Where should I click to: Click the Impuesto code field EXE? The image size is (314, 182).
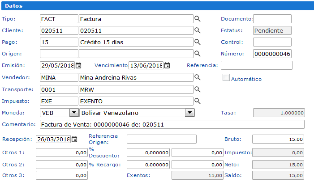pyautogui.click(x=59, y=101)
